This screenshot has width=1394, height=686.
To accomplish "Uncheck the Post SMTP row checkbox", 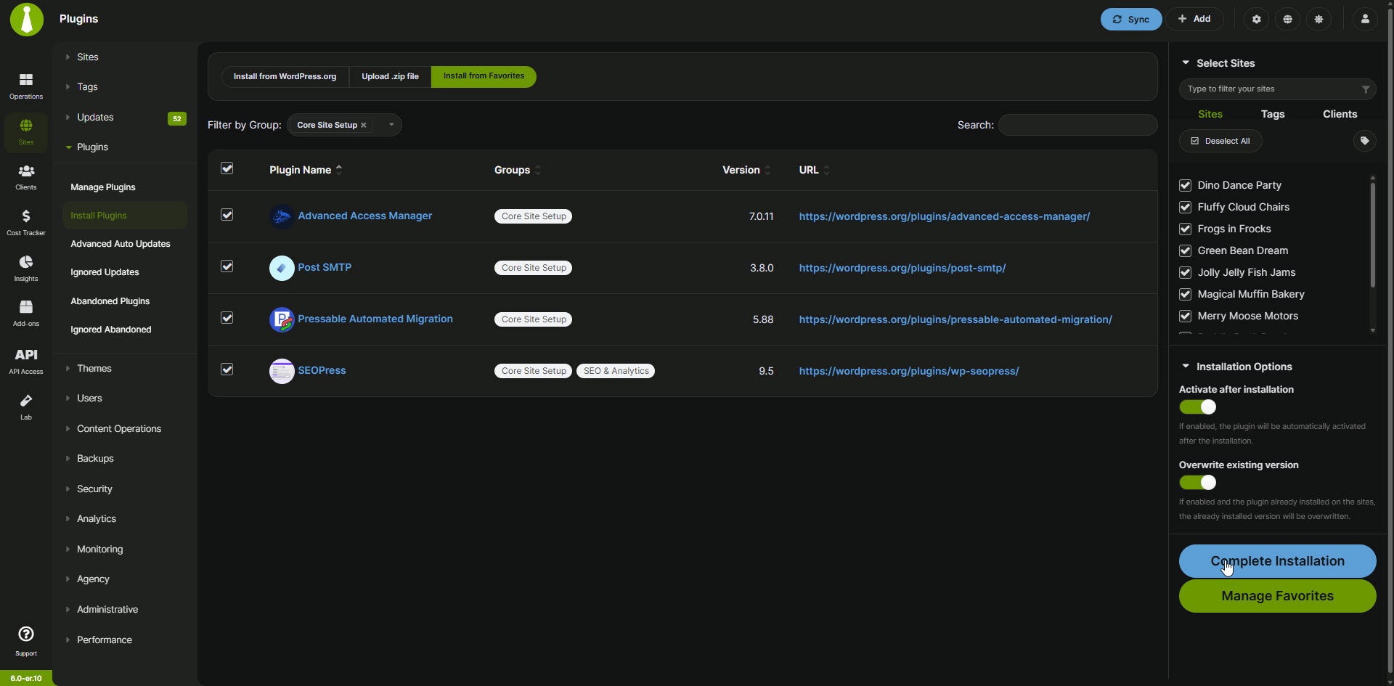I will click(x=227, y=266).
